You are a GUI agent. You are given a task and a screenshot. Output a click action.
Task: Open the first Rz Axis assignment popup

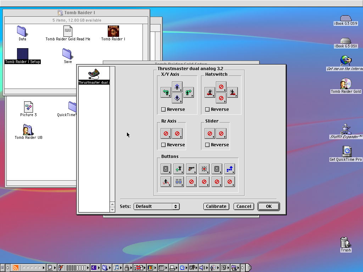166,134
